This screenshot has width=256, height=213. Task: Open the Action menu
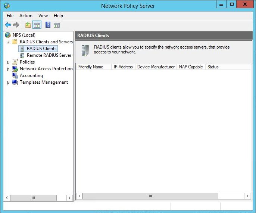coord(26,16)
